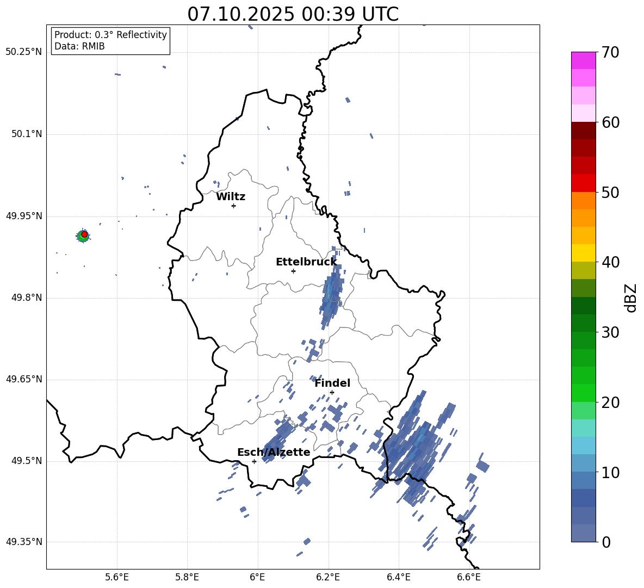Click the title text 07.10.2025 00:39 UTC
Screen dimensions: 644x588
point(293,14)
